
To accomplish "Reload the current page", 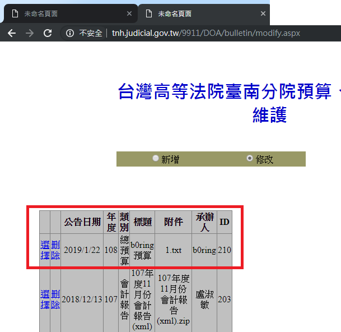I will tap(48, 33).
